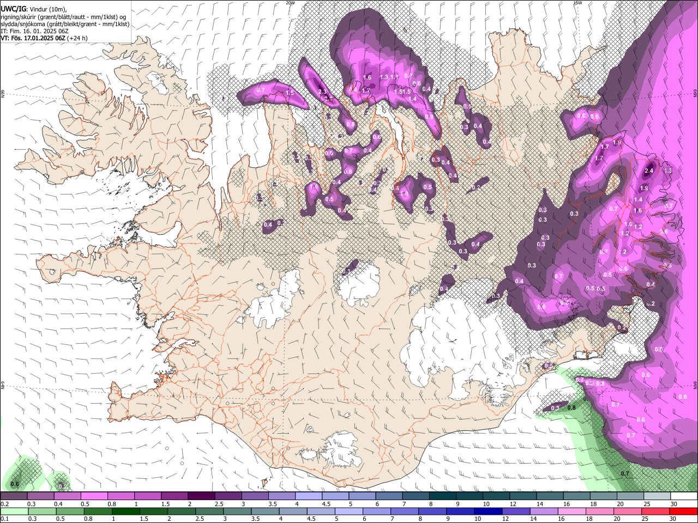Click the black 0.7 value in the green rain area
Image resolution: width=698 pixels, height=523 pixels.
tap(625, 473)
